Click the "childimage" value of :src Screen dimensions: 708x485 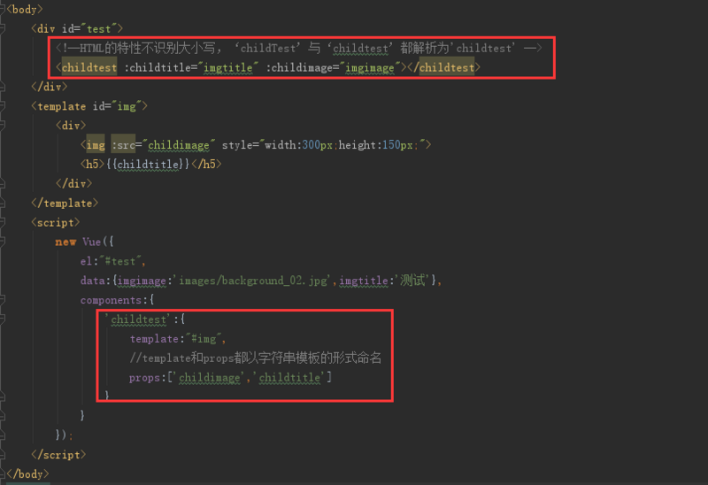179,145
